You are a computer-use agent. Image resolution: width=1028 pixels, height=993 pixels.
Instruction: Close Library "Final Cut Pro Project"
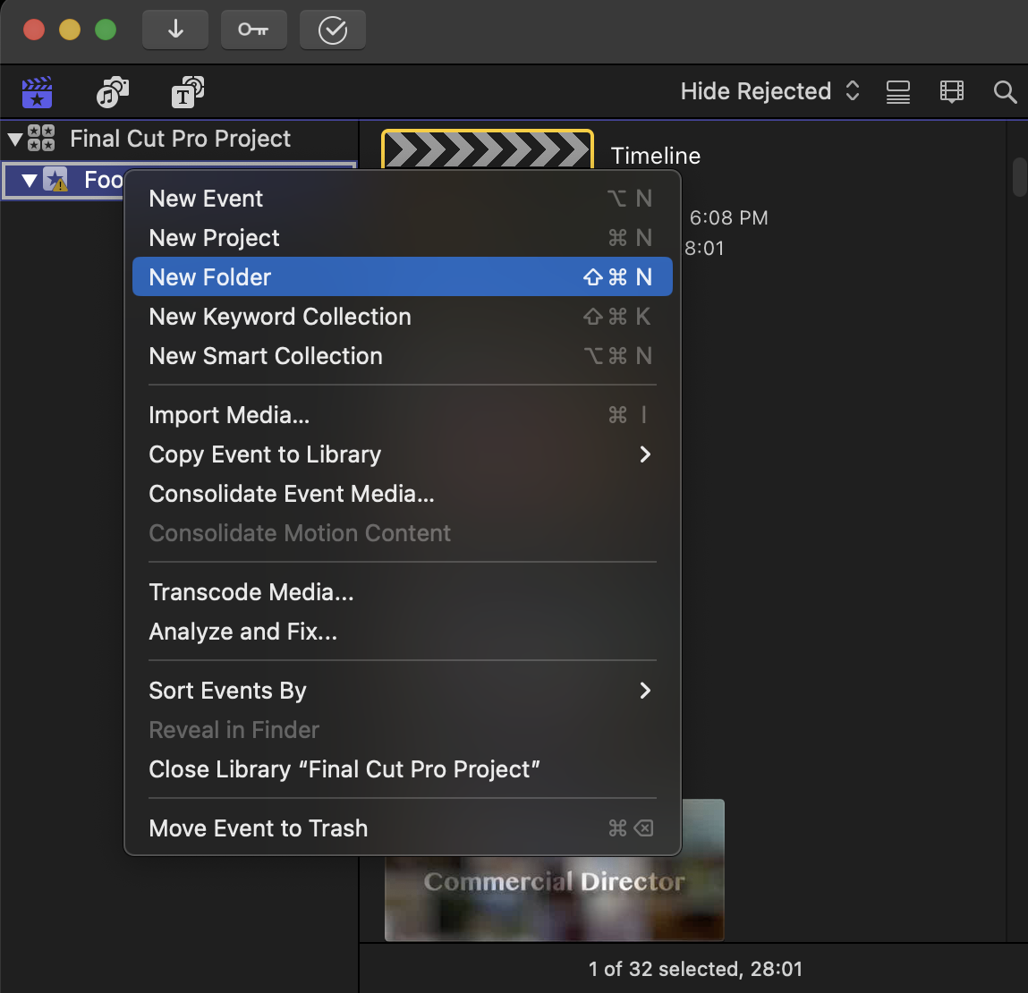click(x=403, y=768)
